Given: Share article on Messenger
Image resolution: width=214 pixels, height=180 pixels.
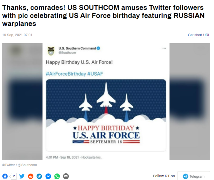Looking at the screenshot, I should pos(48,176).
